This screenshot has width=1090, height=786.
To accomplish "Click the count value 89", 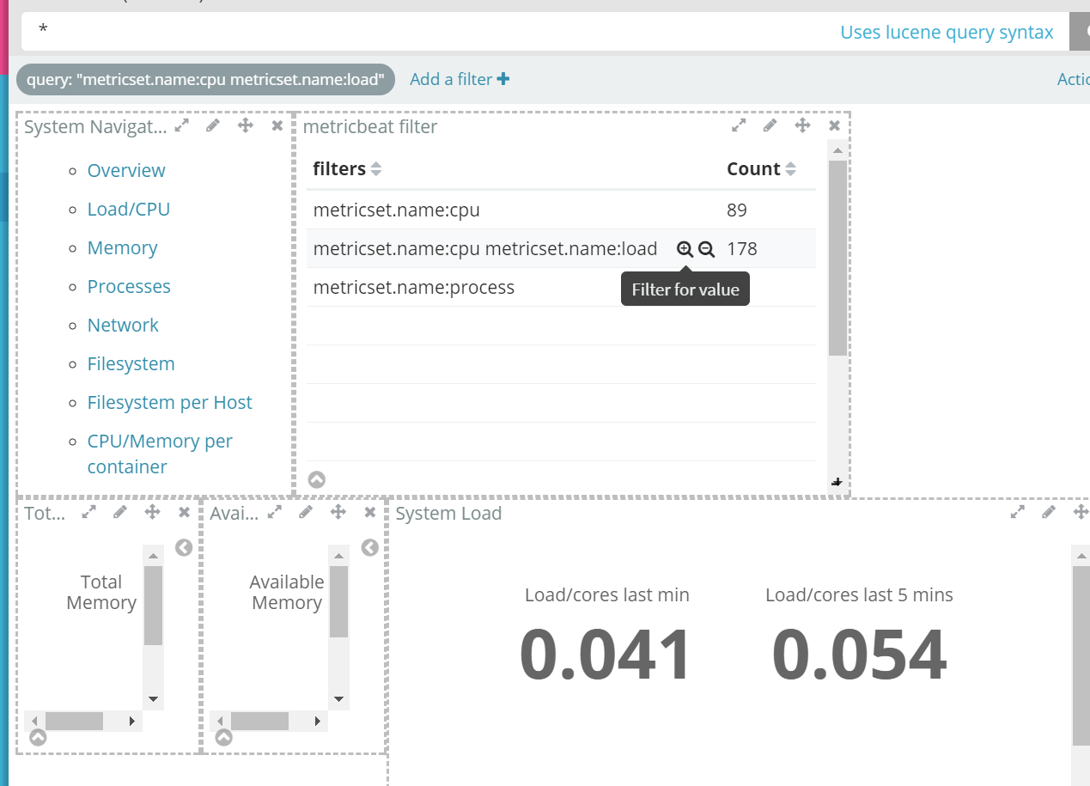I will point(737,210).
